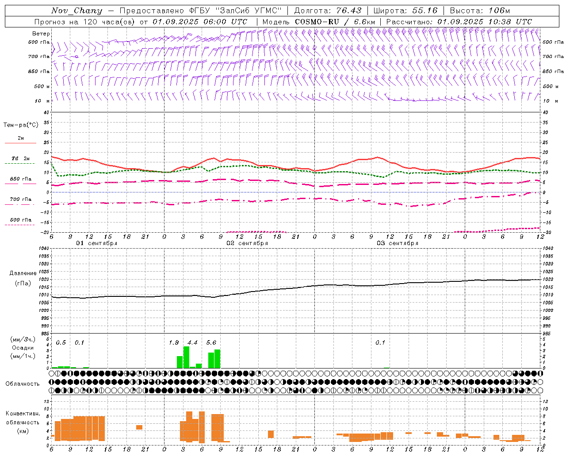Viewport: 566px width, 453px height.
Task: Select the Td 2м legend entry
Action: point(20,158)
